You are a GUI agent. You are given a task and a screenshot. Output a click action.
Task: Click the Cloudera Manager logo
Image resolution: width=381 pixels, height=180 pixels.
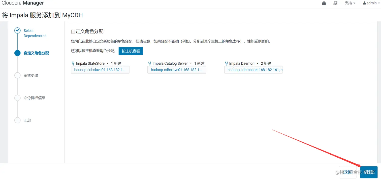(23, 3)
